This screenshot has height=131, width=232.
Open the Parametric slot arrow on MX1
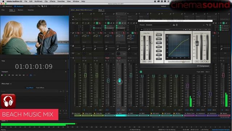click(x=113, y=26)
